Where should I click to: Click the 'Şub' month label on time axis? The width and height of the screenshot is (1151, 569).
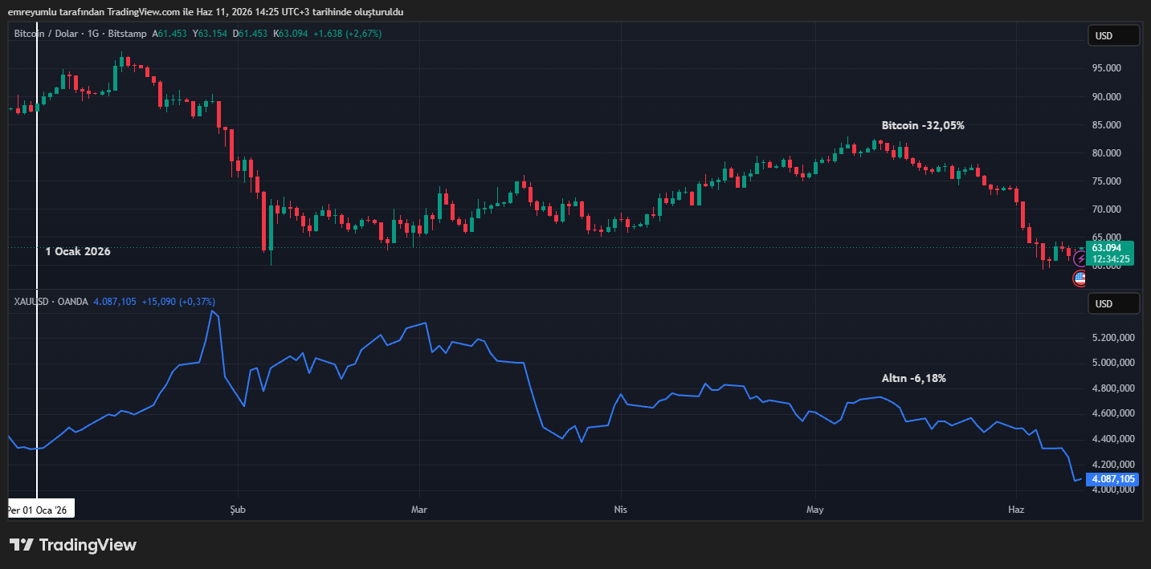237,509
